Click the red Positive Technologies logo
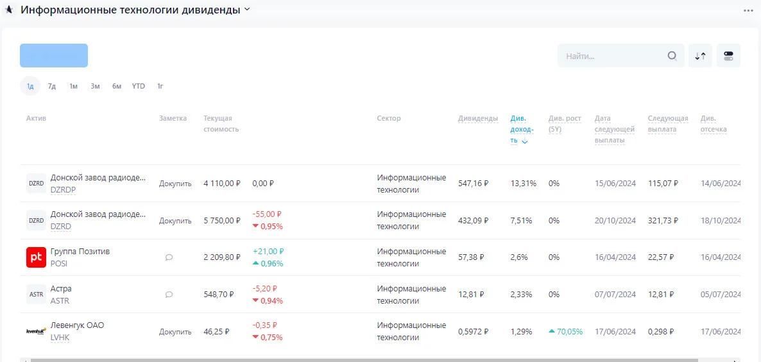 point(36,257)
